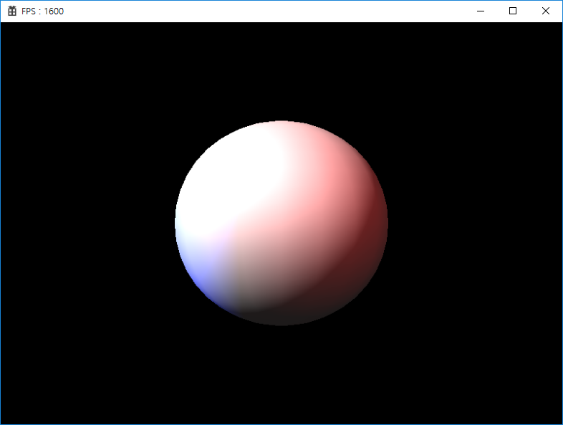Click the application icon in the title bar
The width and height of the screenshot is (563, 425).
tap(12, 11)
